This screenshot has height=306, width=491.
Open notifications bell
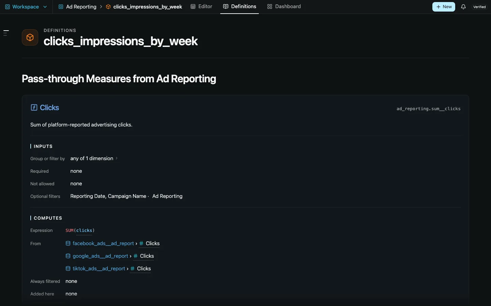(x=463, y=7)
